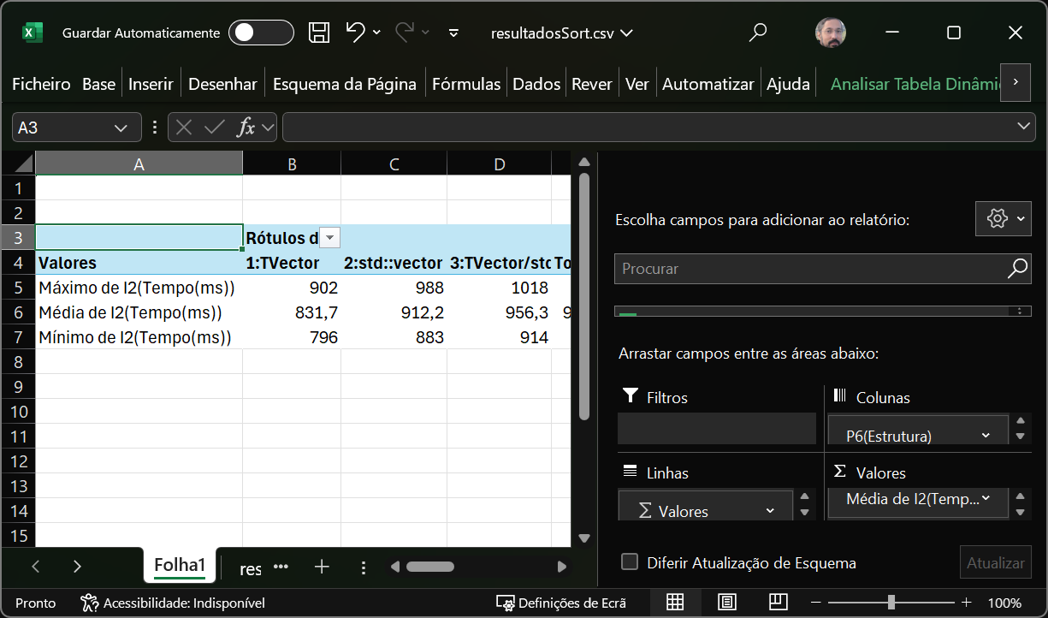
Task: Open Definições de Ecrã display settings
Action: pos(561,603)
